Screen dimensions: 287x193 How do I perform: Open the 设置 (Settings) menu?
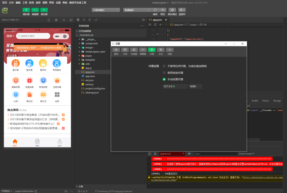pyautogui.click(x=58, y=3)
